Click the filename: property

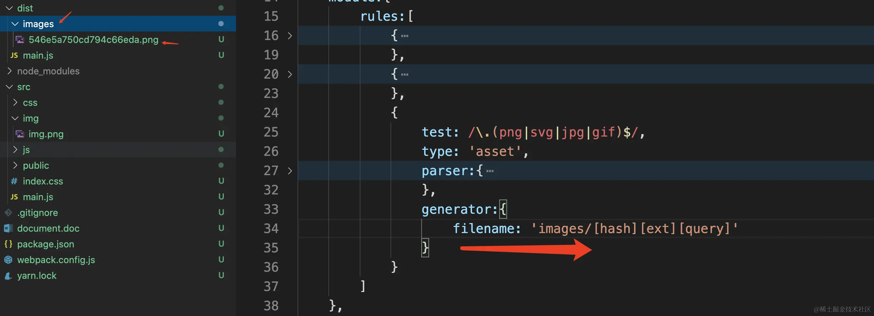(487, 228)
